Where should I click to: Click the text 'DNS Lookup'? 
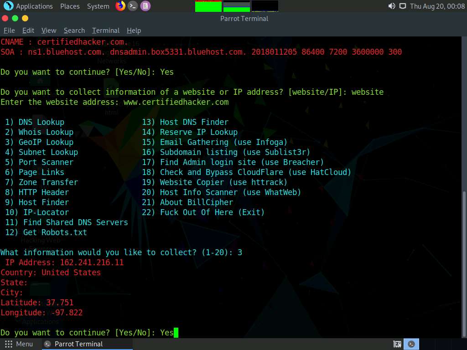tap(42, 122)
